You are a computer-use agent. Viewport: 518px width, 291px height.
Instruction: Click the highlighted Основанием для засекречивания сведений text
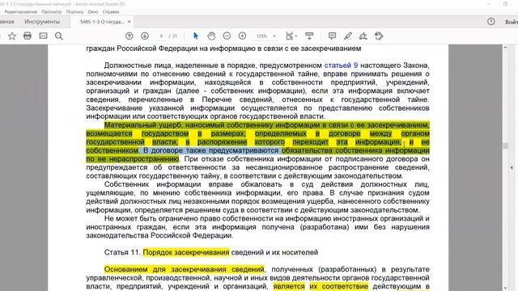(184, 269)
